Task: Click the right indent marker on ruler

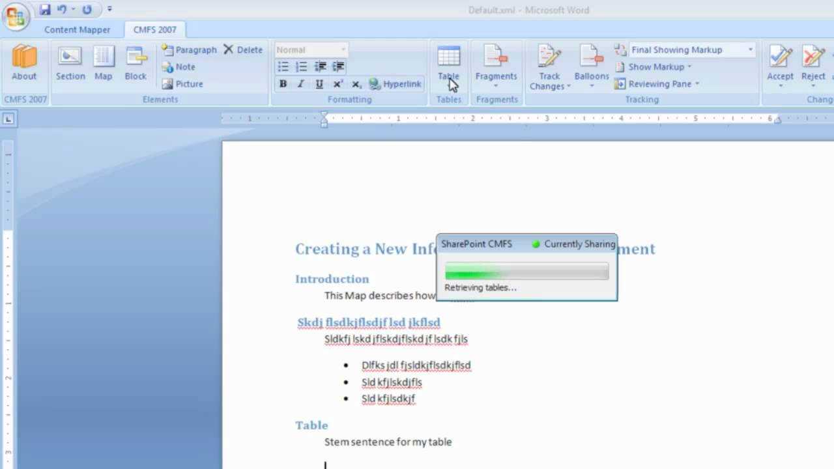Action: [x=777, y=121]
